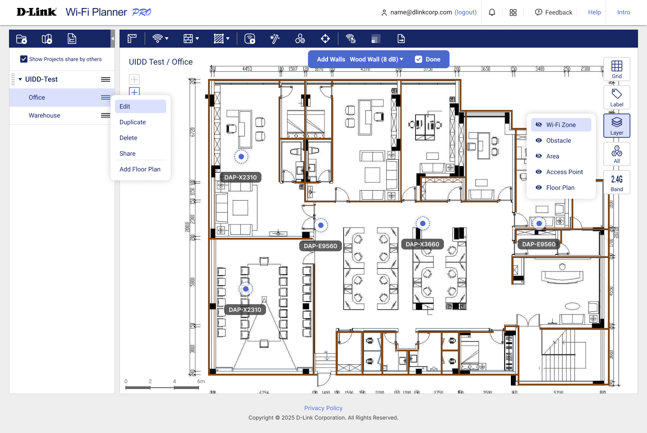Open the brick wall tool dropdown

point(191,39)
